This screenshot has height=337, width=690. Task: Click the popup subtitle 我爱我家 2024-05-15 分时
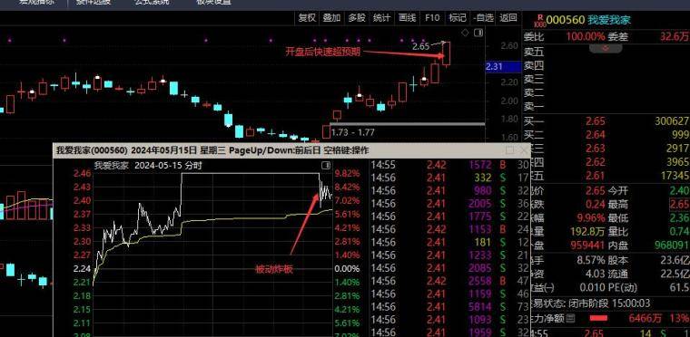(x=148, y=166)
